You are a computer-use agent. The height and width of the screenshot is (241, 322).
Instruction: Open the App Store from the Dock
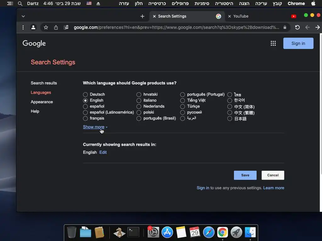coord(167,232)
